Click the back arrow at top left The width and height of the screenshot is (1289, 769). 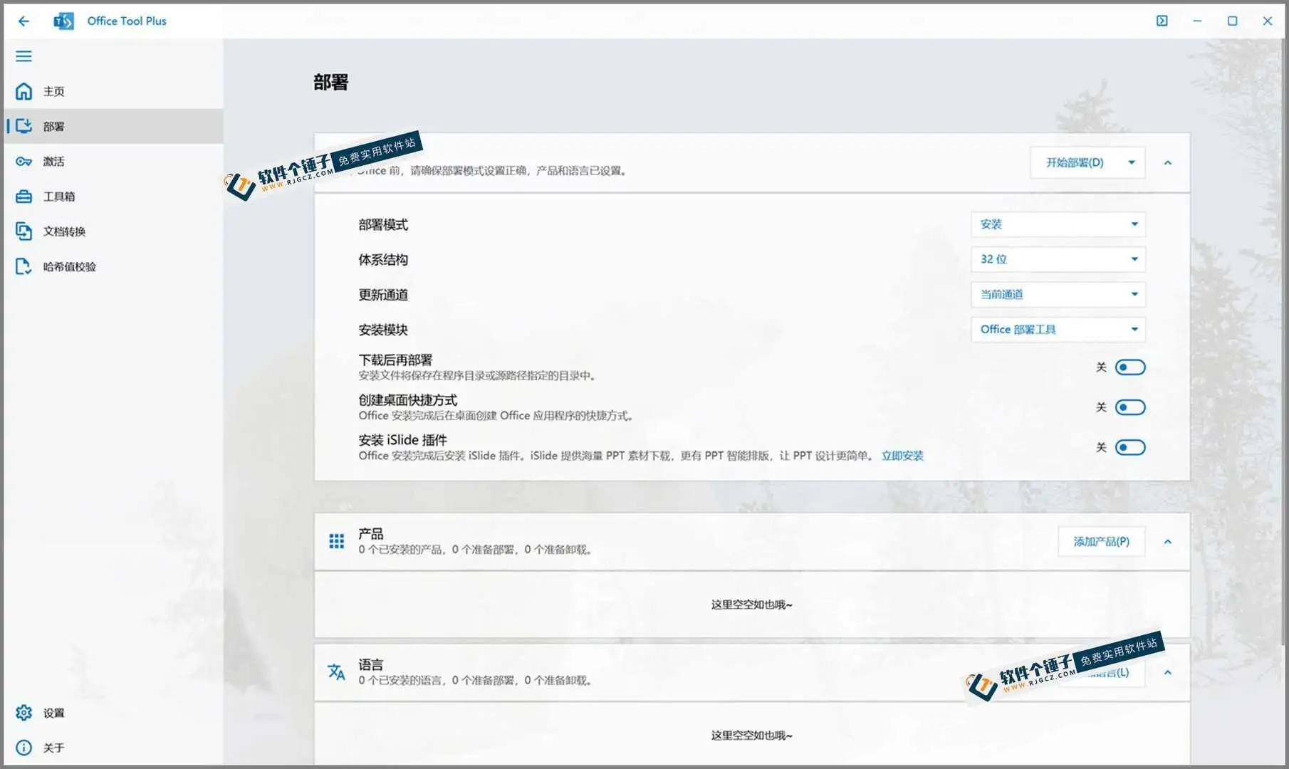[24, 21]
